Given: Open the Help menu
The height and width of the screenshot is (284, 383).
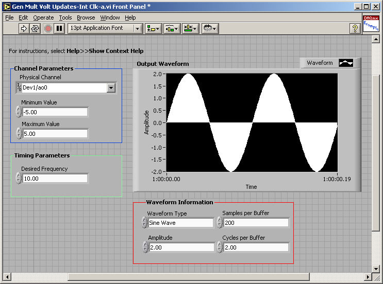Looking at the screenshot, I should tap(130, 17).
